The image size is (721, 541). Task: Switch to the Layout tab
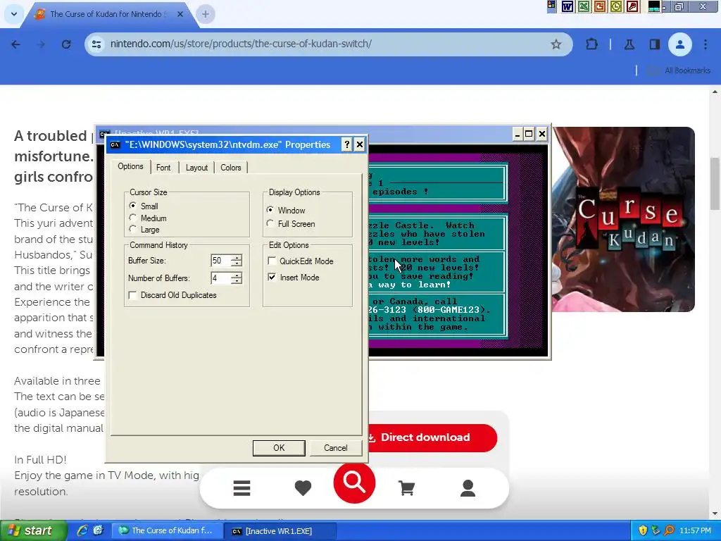click(197, 168)
